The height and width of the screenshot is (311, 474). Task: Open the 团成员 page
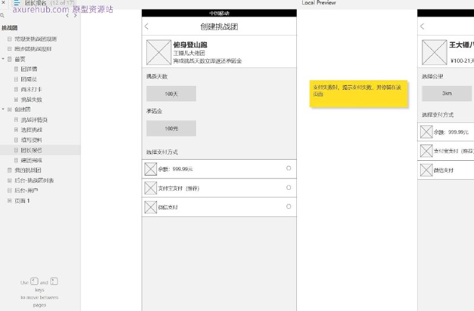[x=29, y=79]
